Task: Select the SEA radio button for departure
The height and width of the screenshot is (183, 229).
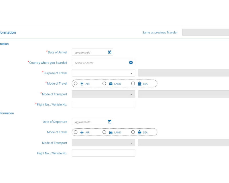Action: 133,132
